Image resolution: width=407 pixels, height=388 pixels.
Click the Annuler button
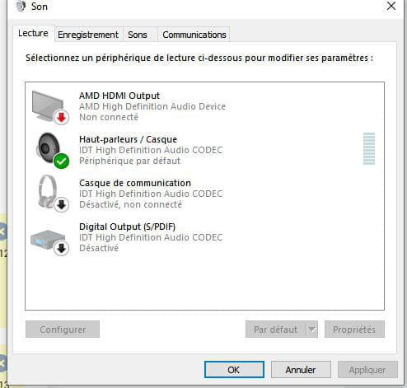pos(301,370)
